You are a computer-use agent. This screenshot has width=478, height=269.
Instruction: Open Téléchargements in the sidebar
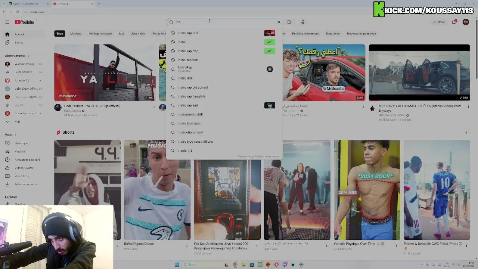click(x=24, y=184)
